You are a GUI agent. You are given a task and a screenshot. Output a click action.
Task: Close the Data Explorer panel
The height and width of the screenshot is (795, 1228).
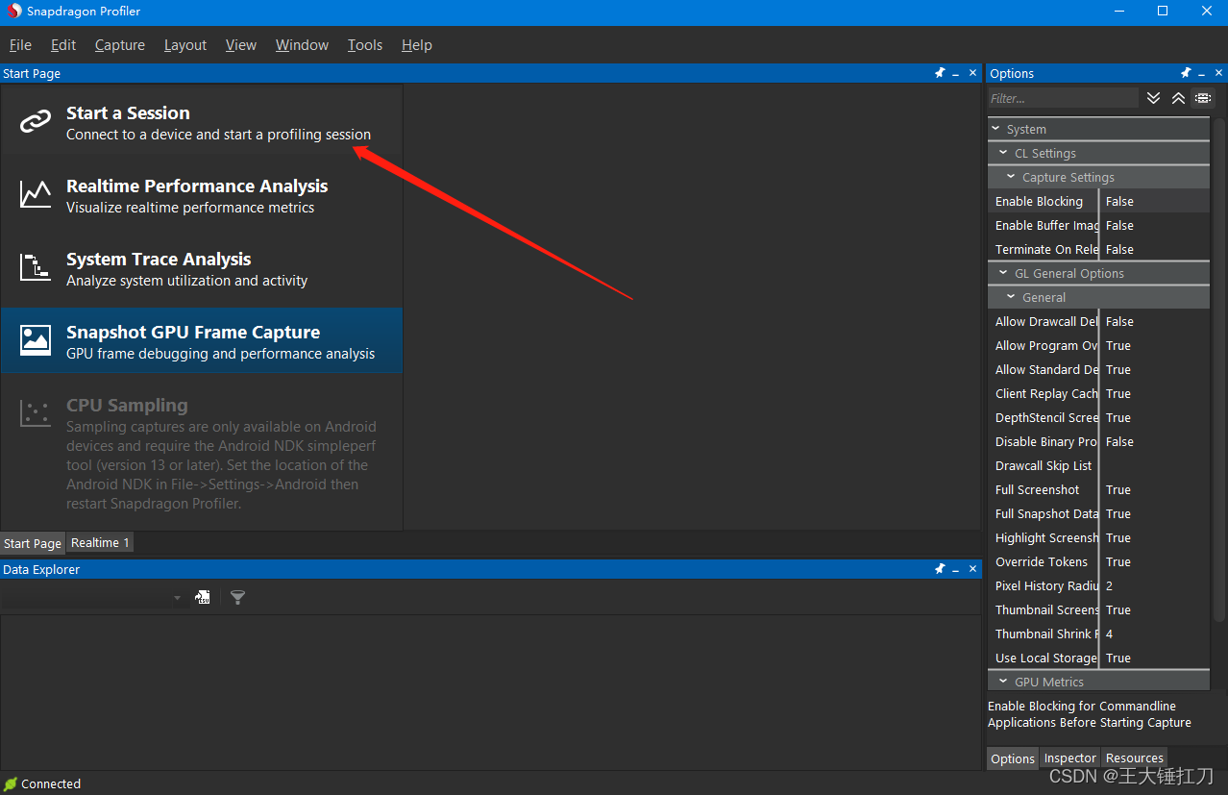pyautogui.click(x=972, y=569)
